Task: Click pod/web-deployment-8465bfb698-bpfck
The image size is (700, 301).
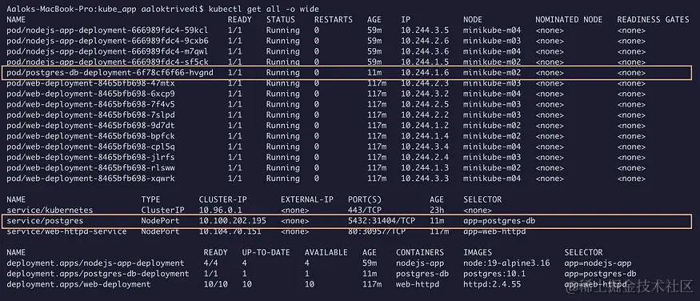Action: click(x=90, y=136)
